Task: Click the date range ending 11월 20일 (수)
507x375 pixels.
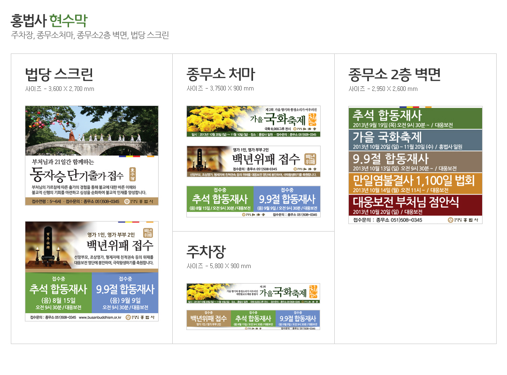Action: click(393, 147)
